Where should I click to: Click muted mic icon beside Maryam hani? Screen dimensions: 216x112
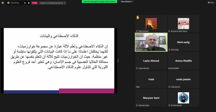point(137,105)
